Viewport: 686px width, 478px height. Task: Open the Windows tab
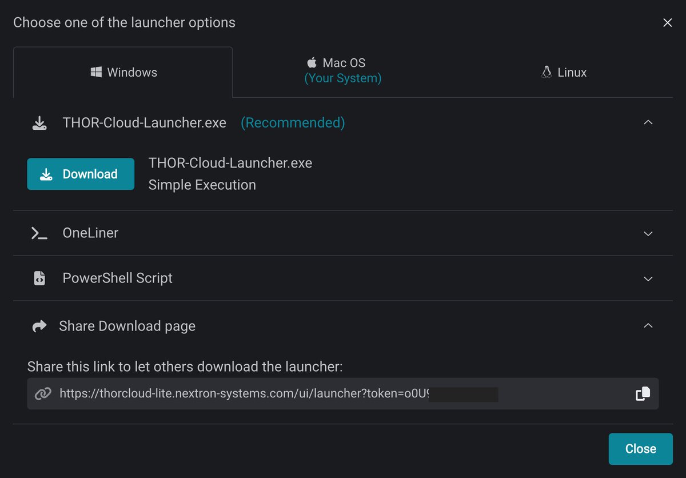(x=123, y=71)
